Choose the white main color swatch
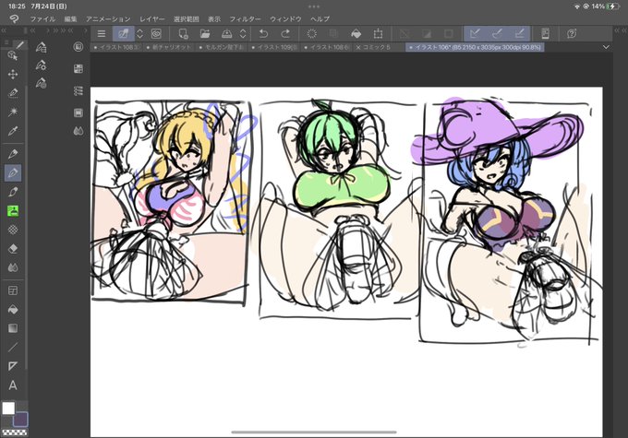The width and height of the screenshot is (628, 438). click(x=8, y=408)
